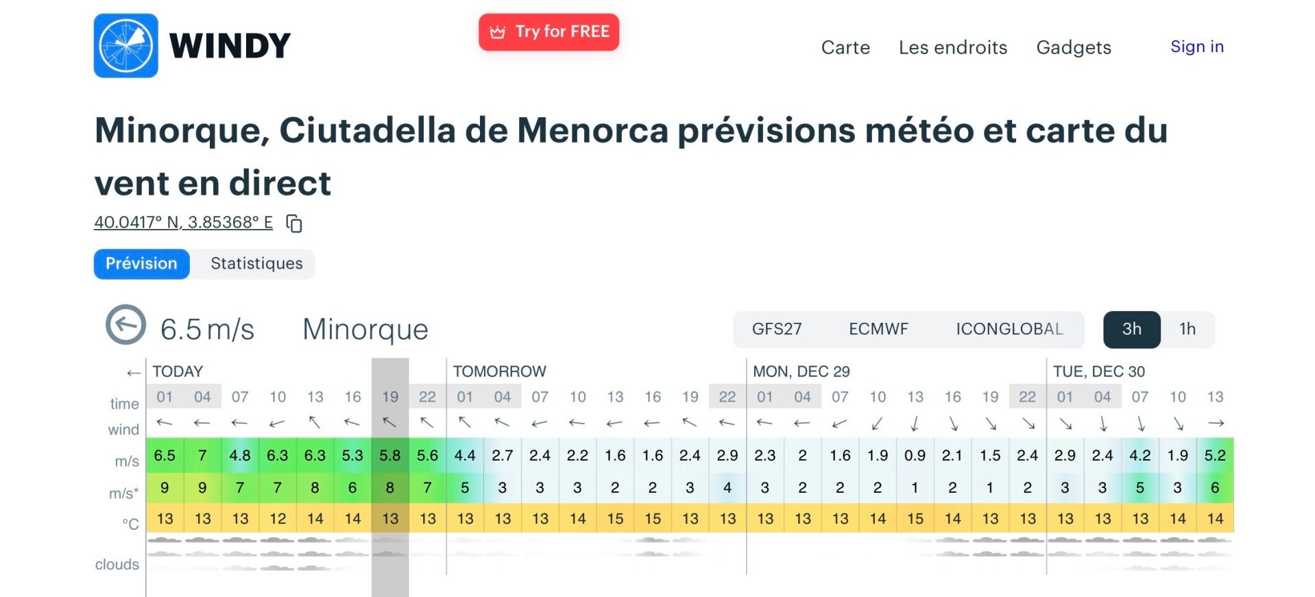
Task: Open the Prévision tab
Action: point(141,264)
